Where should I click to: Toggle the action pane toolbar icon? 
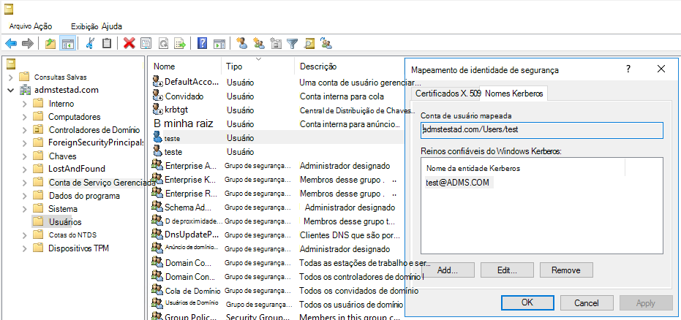pos(219,43)
